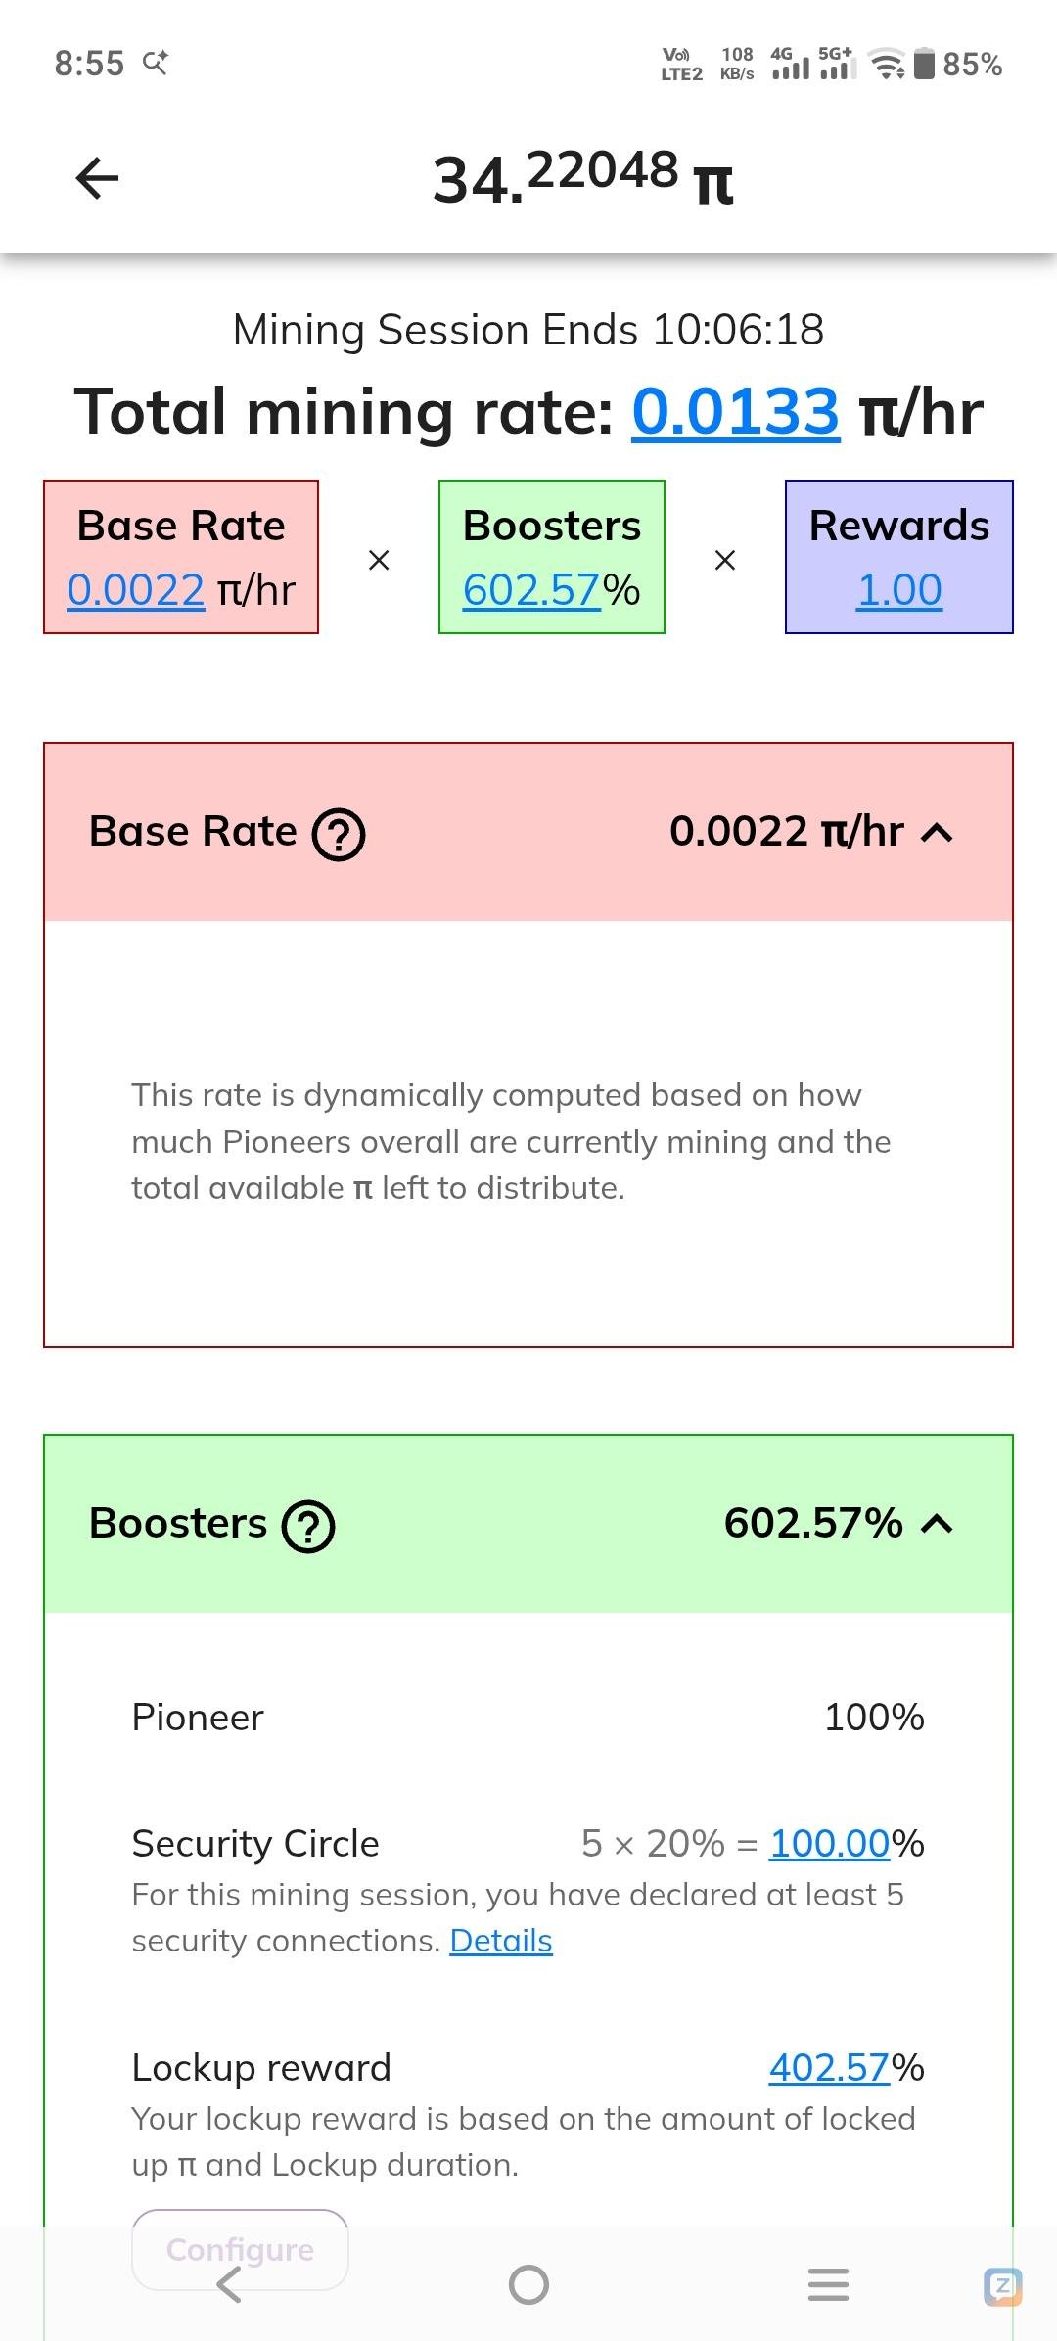1057x2341 pixels.
Task: Open Android recent apps icon
Action: tap(828, 2285)
